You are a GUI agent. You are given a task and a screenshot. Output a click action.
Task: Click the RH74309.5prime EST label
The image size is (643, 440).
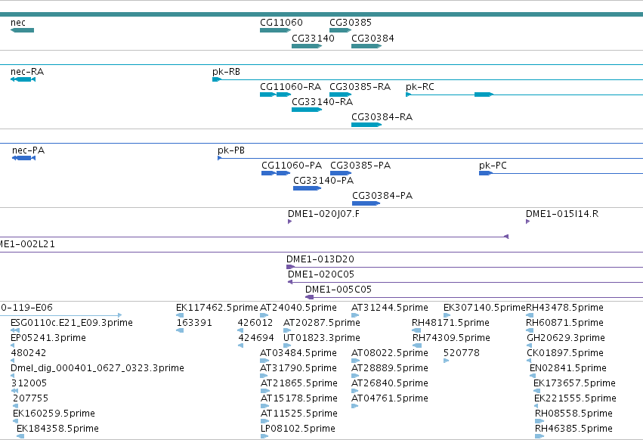451,338
